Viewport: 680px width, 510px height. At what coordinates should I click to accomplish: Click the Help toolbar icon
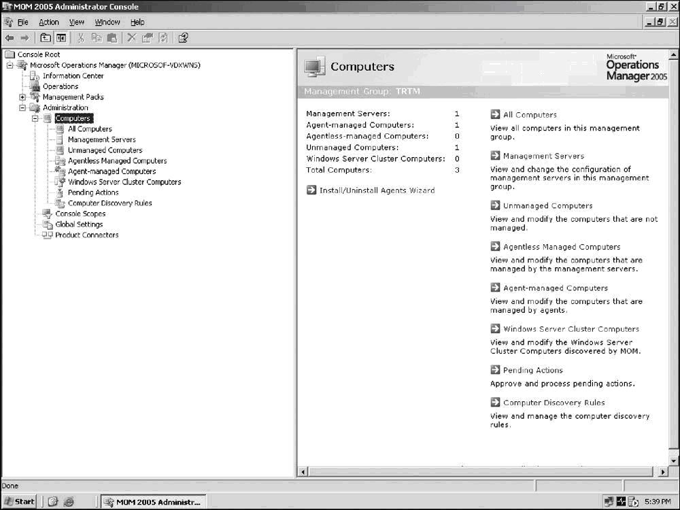(183, 38)
